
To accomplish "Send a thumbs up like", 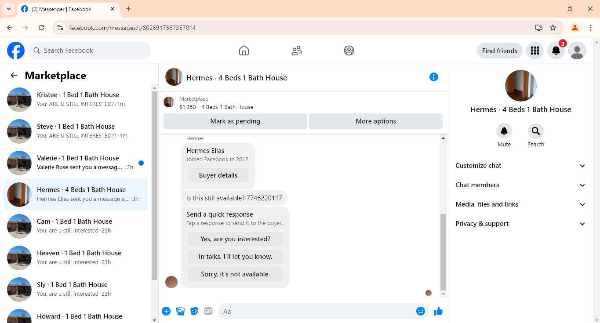I will click(438, 311).
